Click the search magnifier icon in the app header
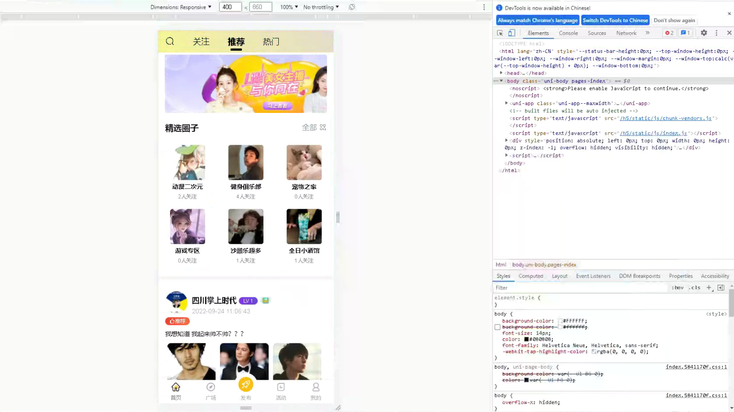This screenshot has width=734, height=412. (x=170, y=41)
